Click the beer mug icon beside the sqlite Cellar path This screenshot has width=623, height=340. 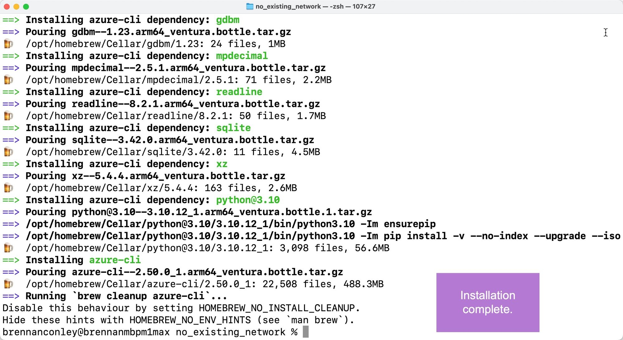8,152
